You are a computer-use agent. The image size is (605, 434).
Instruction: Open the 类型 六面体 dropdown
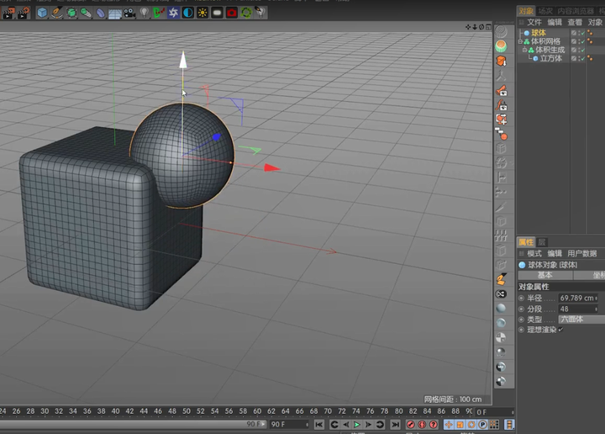click(581, 320)
